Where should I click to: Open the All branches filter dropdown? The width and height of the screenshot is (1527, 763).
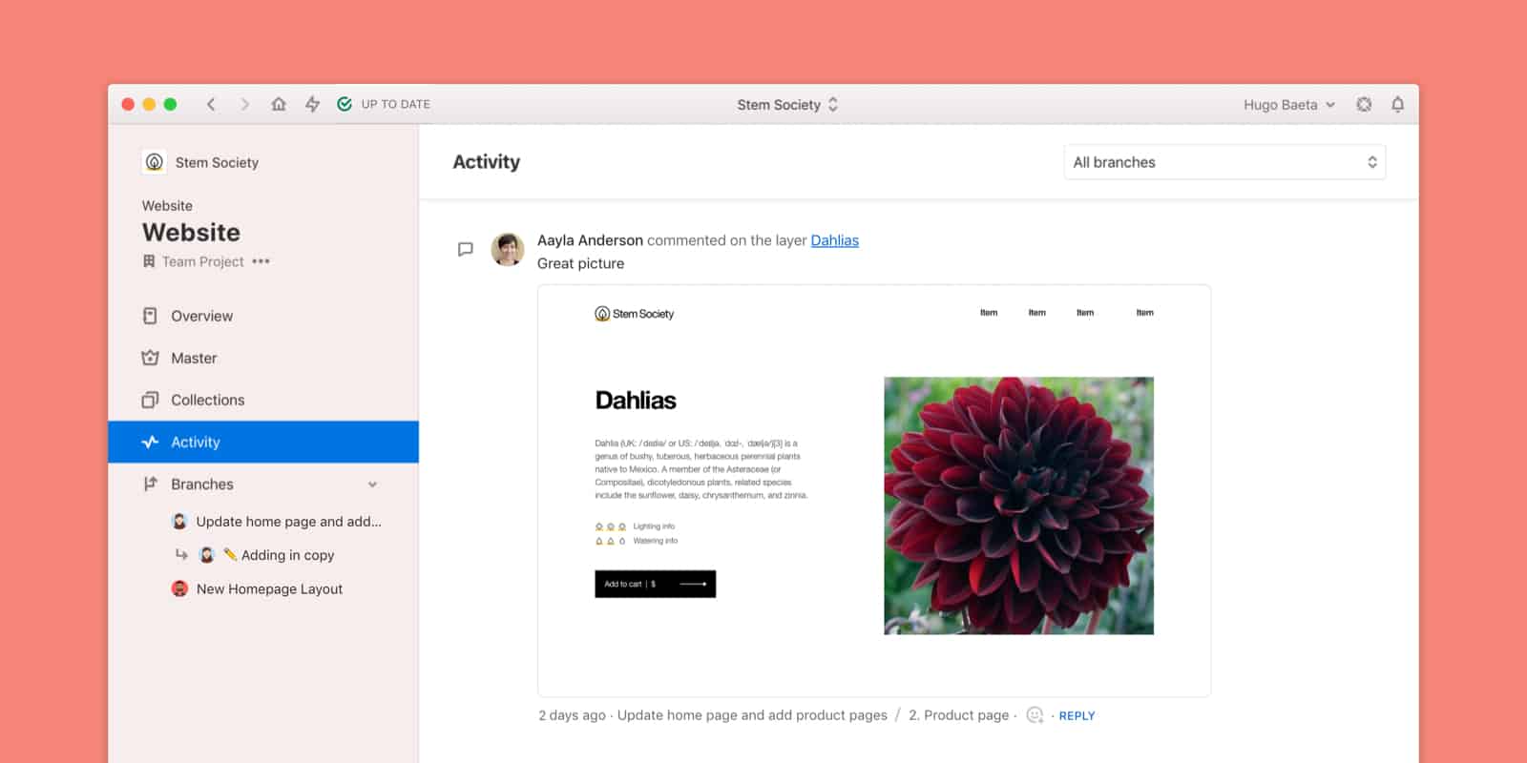point(1224,162)
